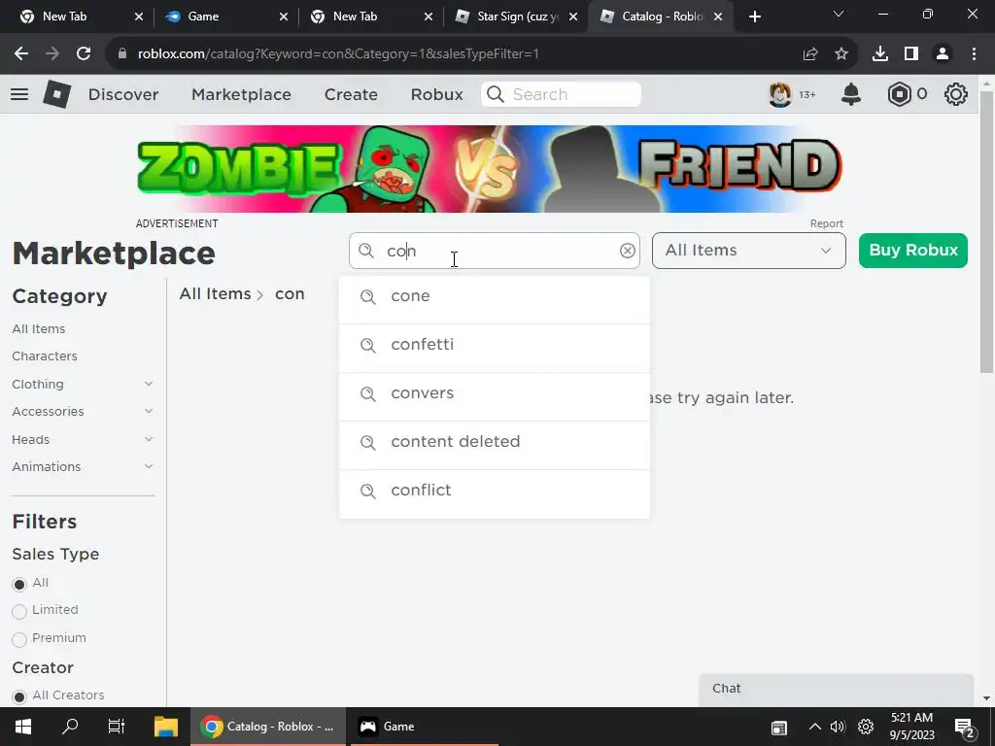Expand the Animations category
995x746 pixels.
tap(149, 466)
